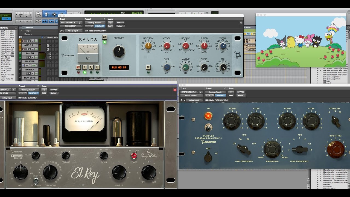
Task: Click COMPARE in the SAND3 plug-in header
Action: click(x=100, y=26)
